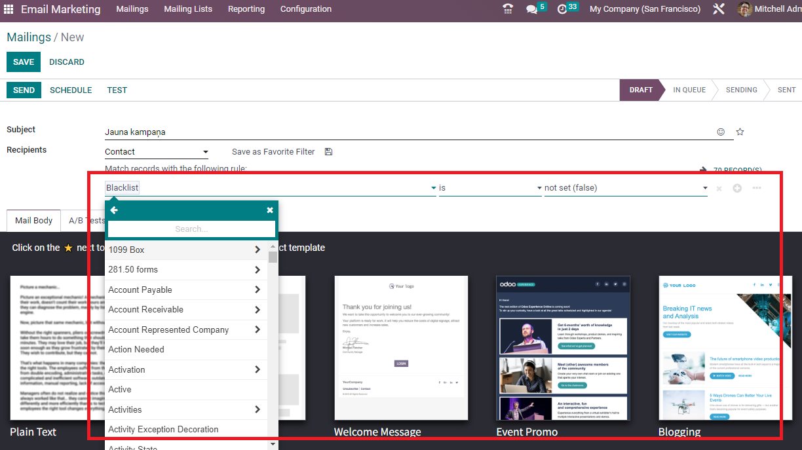Go back in the field selector popover
The height and width of the screenshot is (450, 802).
[114, 210]
